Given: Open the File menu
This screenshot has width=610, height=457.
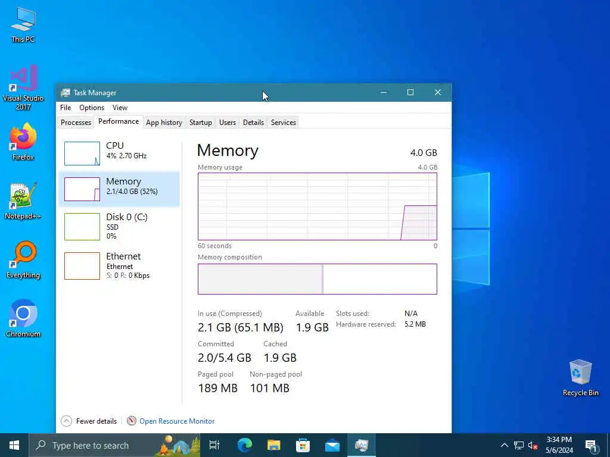Looking at the screenshot, I should [x=66, y=108].
